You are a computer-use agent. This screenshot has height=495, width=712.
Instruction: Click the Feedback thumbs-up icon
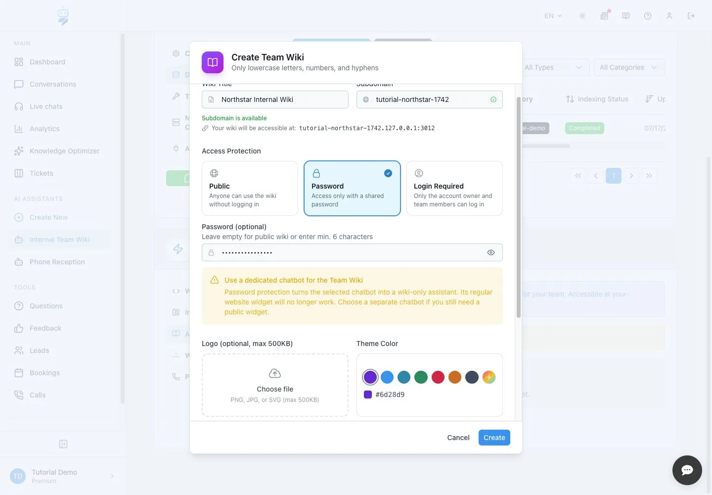[19, 328]
